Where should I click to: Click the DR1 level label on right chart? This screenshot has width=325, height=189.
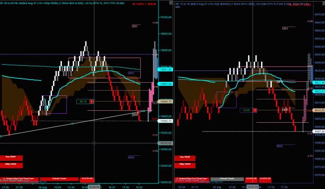285,28
